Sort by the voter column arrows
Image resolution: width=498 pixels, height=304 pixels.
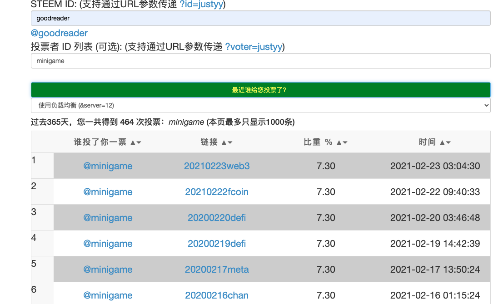[135, 142]
